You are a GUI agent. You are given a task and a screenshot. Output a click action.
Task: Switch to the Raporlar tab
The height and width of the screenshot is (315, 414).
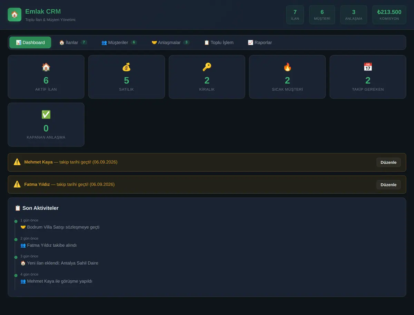point(260,42)
